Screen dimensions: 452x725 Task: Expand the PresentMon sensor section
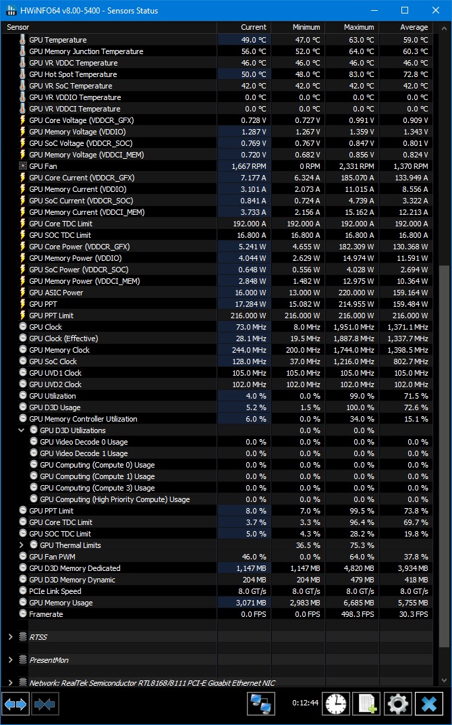tap(10, 660)
